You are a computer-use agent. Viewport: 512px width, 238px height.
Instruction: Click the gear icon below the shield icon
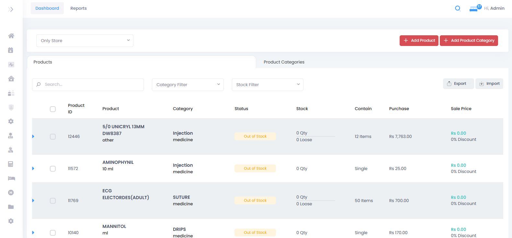(11, 121)
